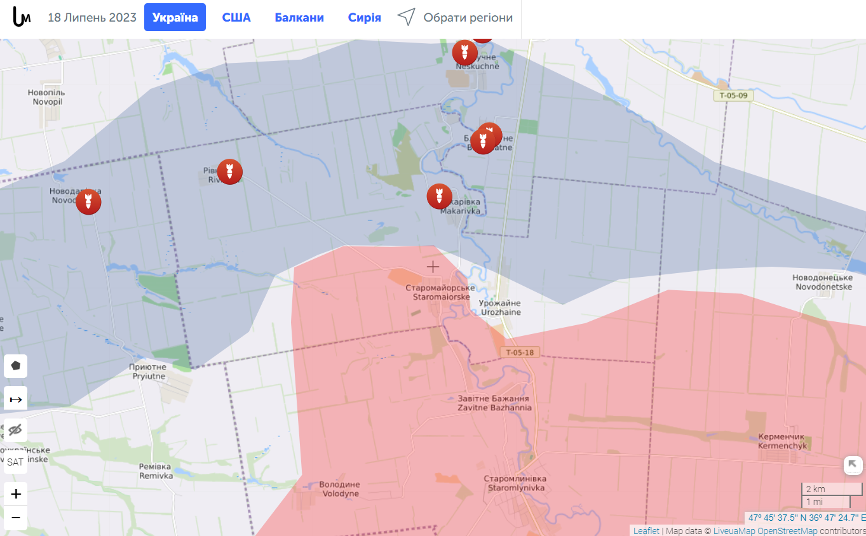
Task: Select the Україна tab
Action: click(175, 17)
